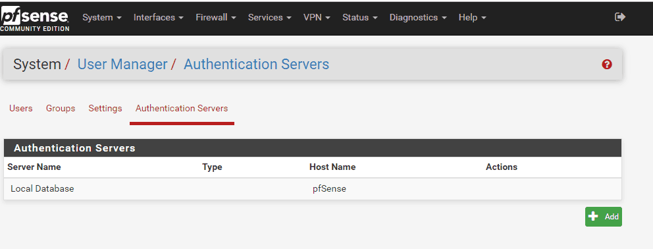
Task: Open the System dropdown menu
Action: click(101, 18)
